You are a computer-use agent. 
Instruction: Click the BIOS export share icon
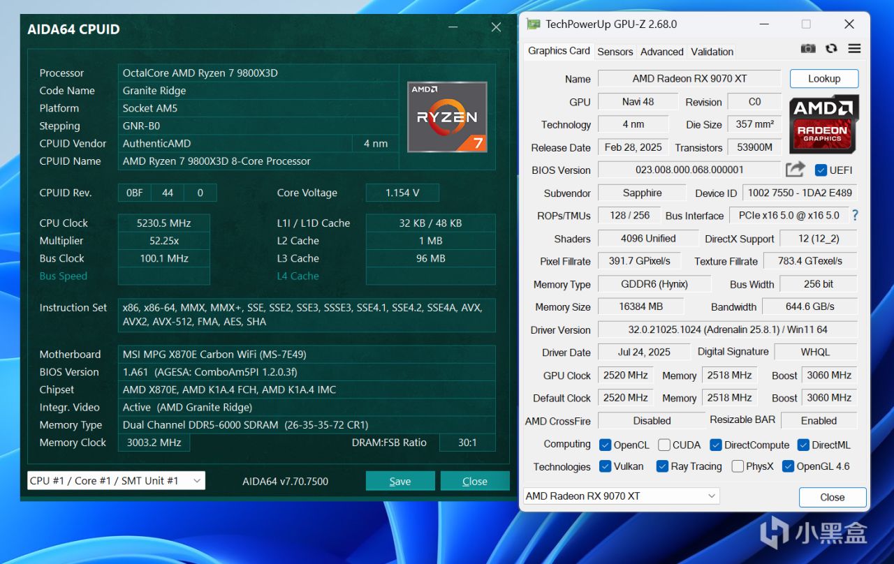tap(796, 170)
